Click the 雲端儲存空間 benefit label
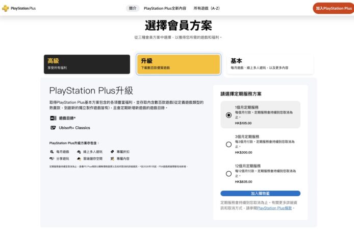This screenshot has height=233, width=354. click(93, 158)
